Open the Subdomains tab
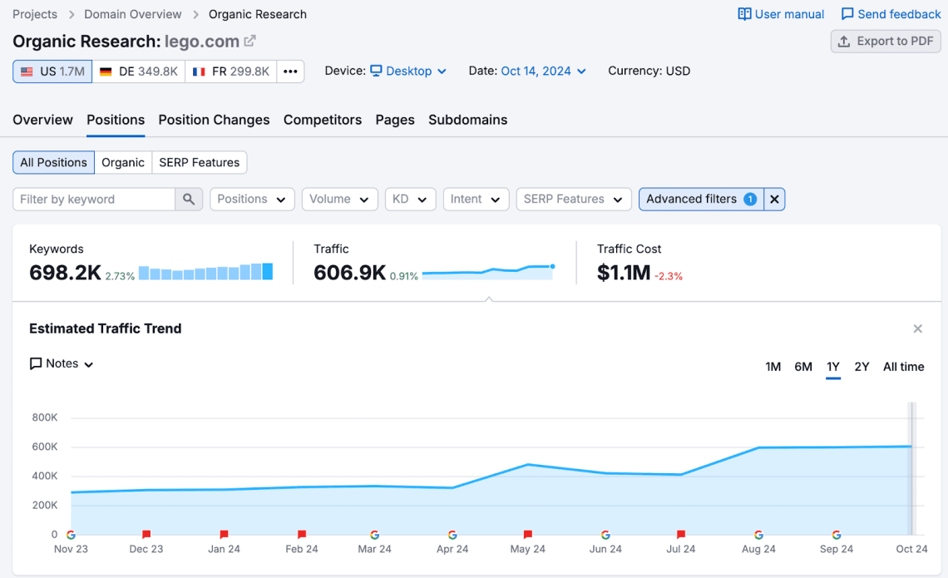This screenshot has width=948, height=578. [x=468, y=120]
